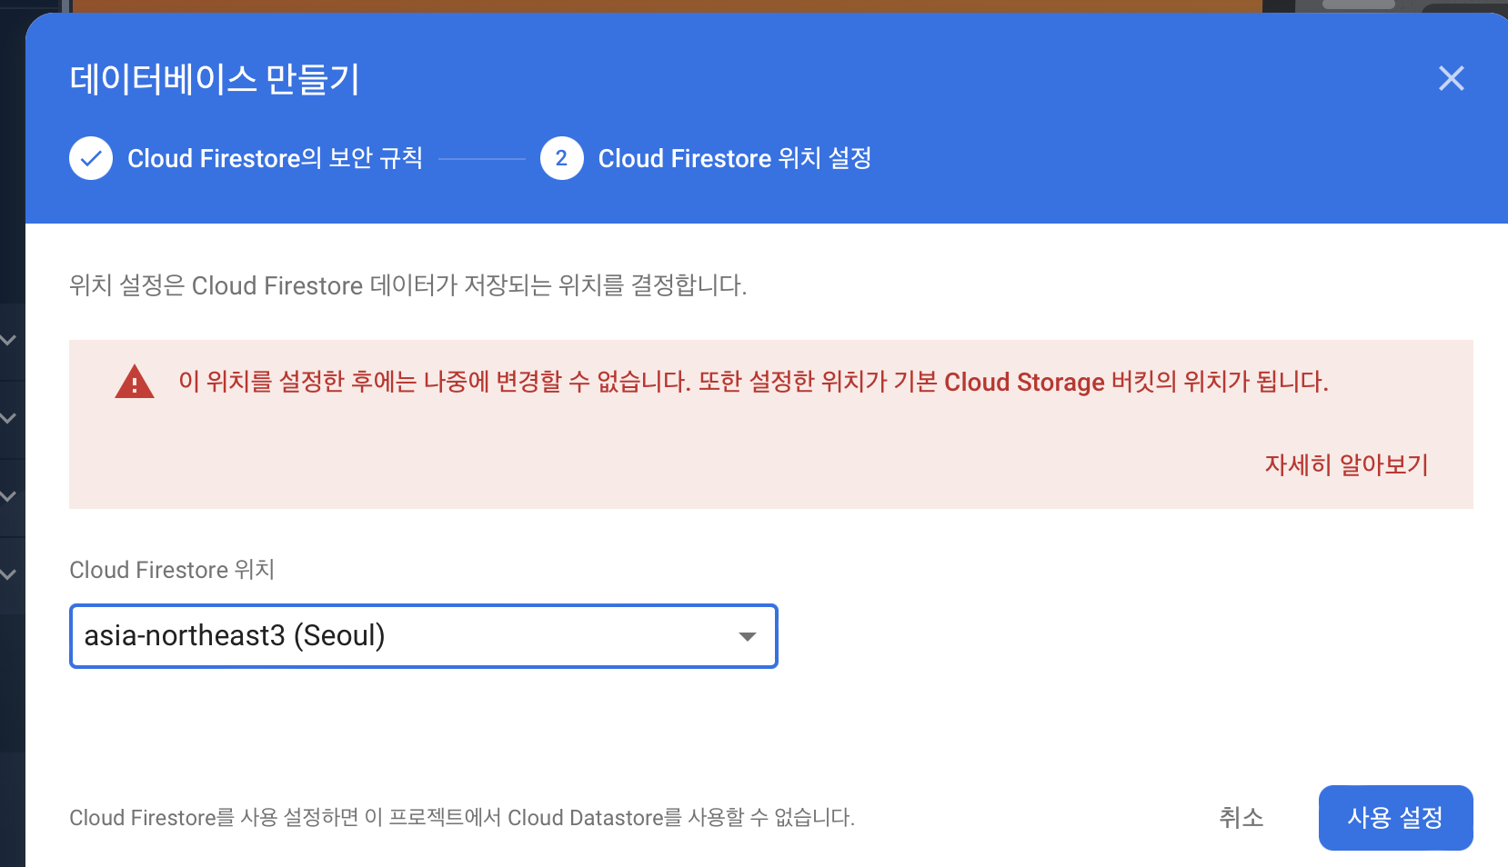The width and height of the screenshot is (1508, 867).
Task: Click the 취소 button
Action: [x=1242, y=818]
